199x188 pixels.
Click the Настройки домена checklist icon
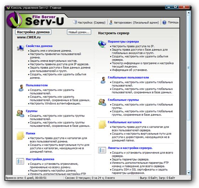20,161
